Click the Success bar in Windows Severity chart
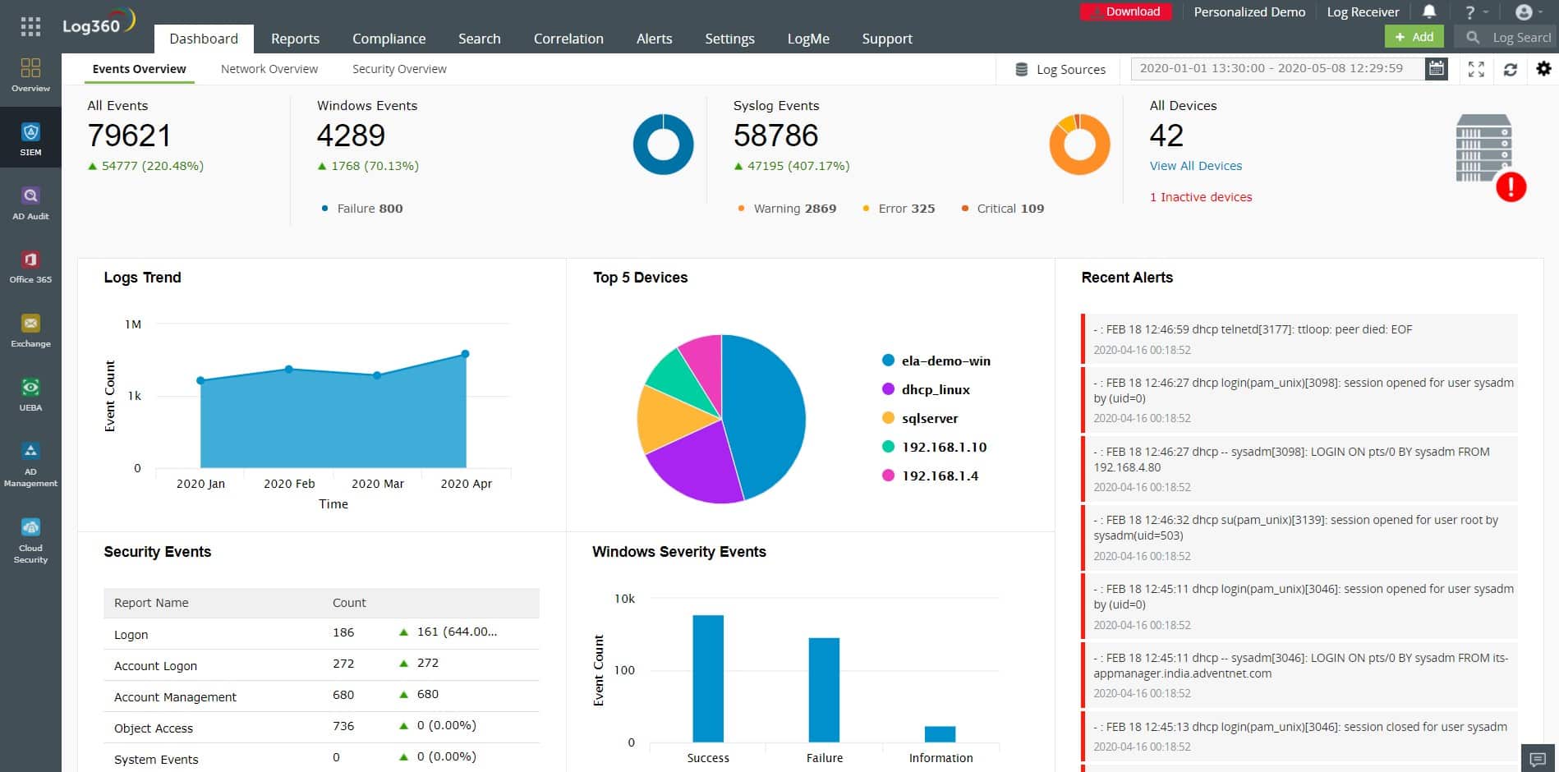This screenshot has height=772, width=1559. [x=708, y=678]
